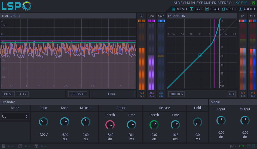Click the Attack Time knob

131,125
